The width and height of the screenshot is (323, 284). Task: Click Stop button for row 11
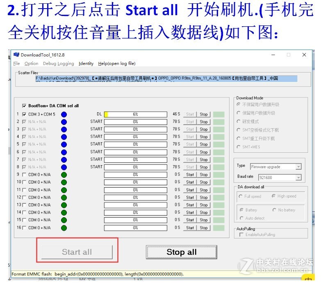click(x=204, y=190)
